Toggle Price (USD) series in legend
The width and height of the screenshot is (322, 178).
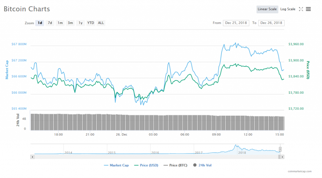click(x=146, y=165)
